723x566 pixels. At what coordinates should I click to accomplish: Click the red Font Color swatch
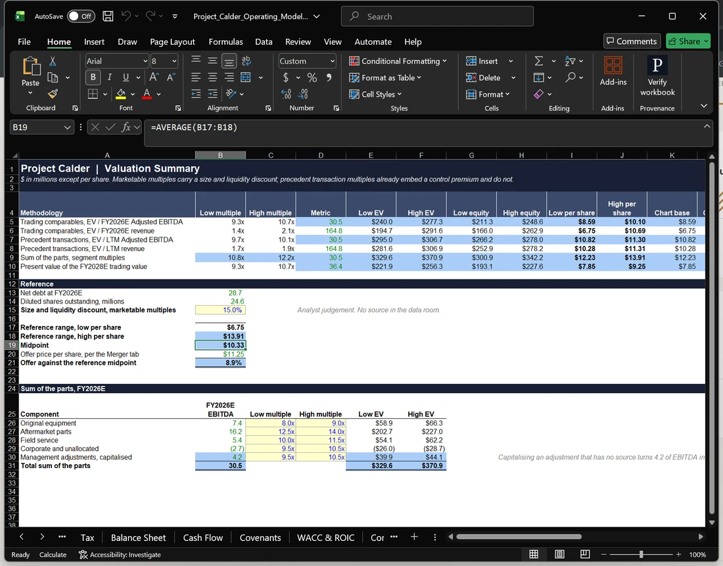pyautogui.click(x=147, y=94)
